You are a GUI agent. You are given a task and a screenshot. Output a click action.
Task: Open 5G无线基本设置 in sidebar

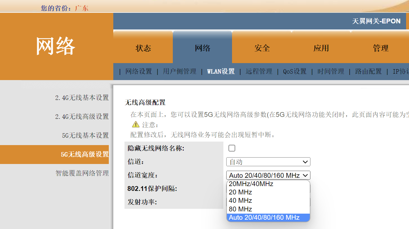point(85,135)
